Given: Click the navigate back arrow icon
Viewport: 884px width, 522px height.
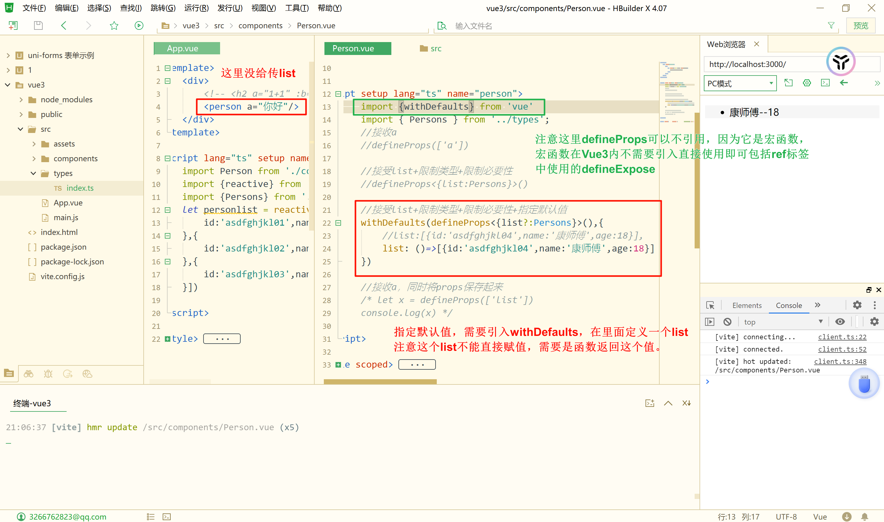Looking at the screenshot, I should tap(64, 25).
